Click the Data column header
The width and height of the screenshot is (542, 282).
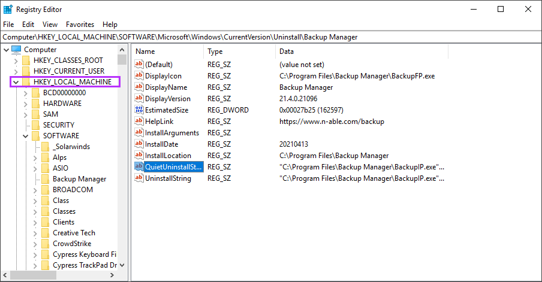[x=360, y=51]
